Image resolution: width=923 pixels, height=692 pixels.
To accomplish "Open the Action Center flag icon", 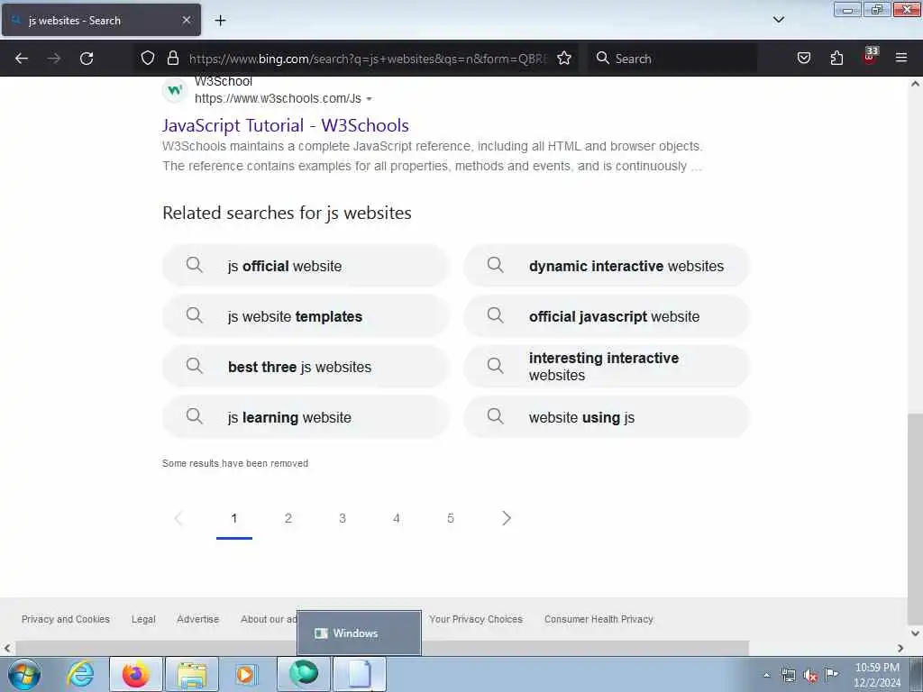I will click(831, 674).
